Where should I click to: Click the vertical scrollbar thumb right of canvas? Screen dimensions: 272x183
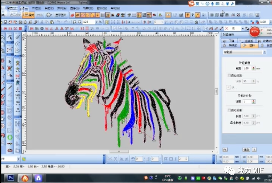click(x=216, y=91)
